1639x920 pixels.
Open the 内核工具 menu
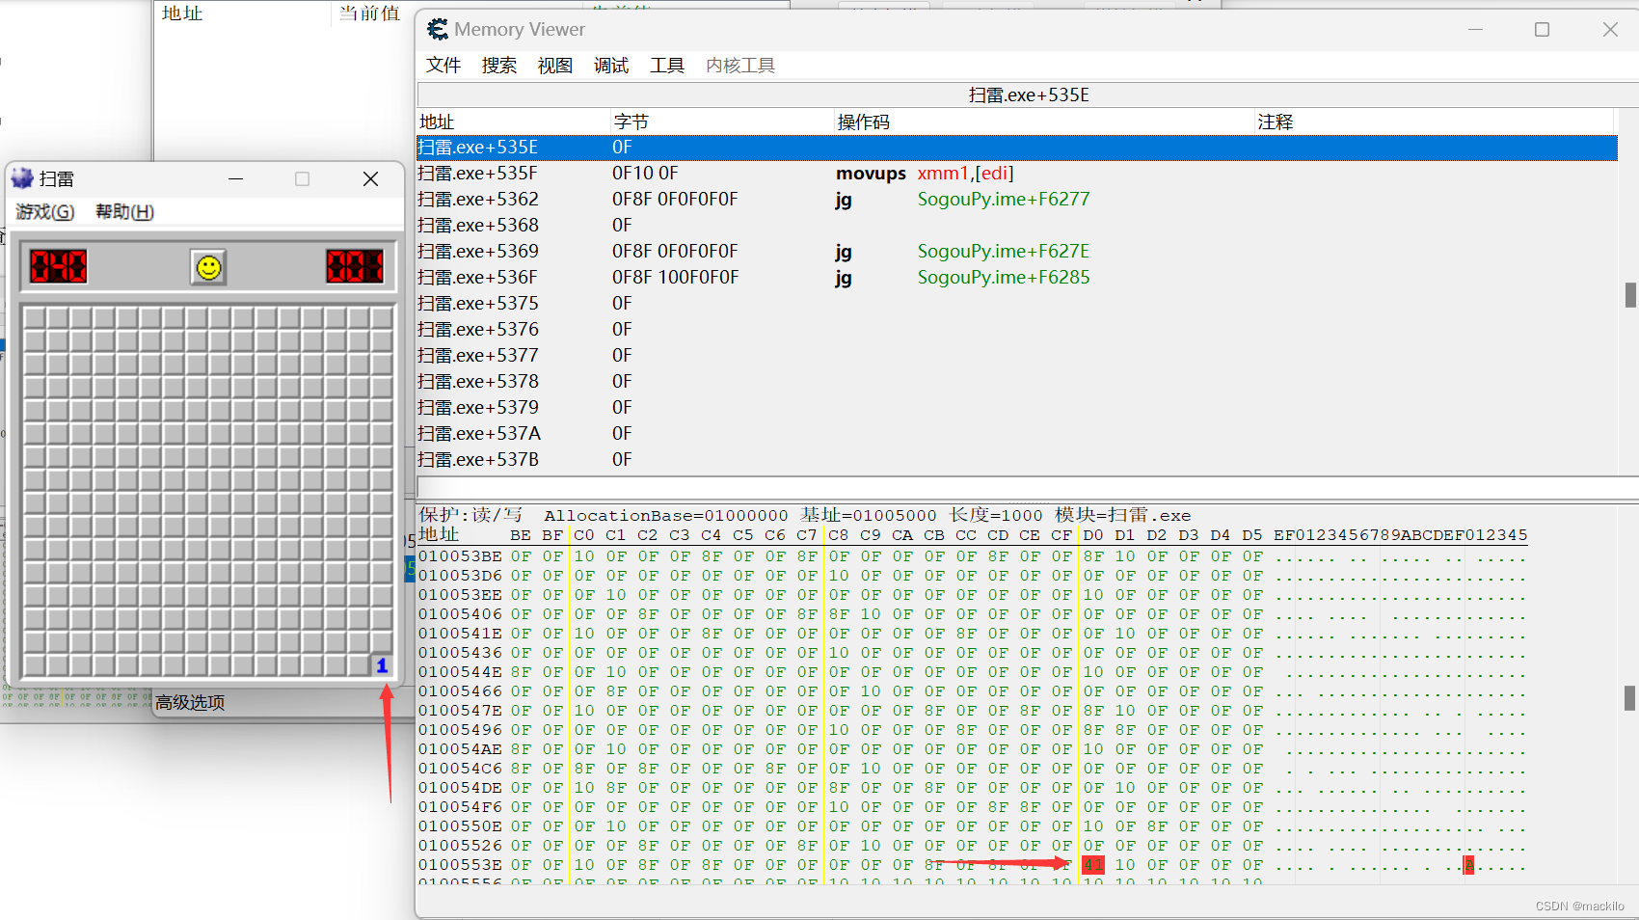click(x=740, y=66)
